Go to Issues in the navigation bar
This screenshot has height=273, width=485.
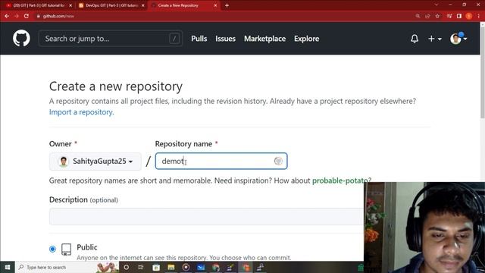[x=225, y=39]
